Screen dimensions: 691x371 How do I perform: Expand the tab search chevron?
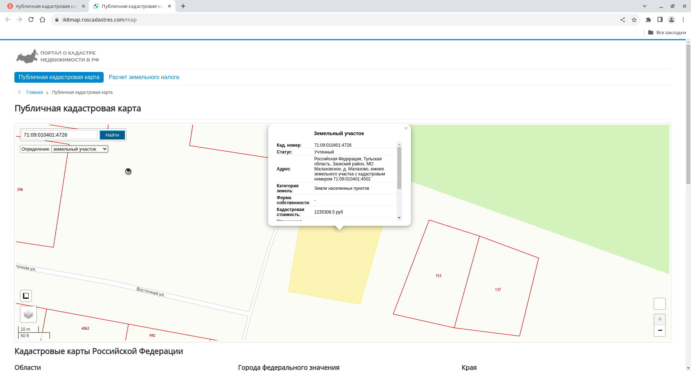[645, 6]
